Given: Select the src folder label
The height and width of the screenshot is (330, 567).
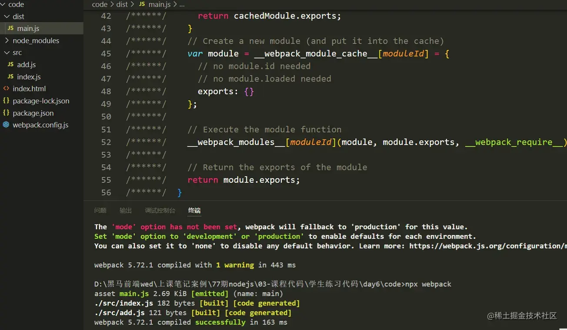Looking at the screenshot, I should click(17, 53).
